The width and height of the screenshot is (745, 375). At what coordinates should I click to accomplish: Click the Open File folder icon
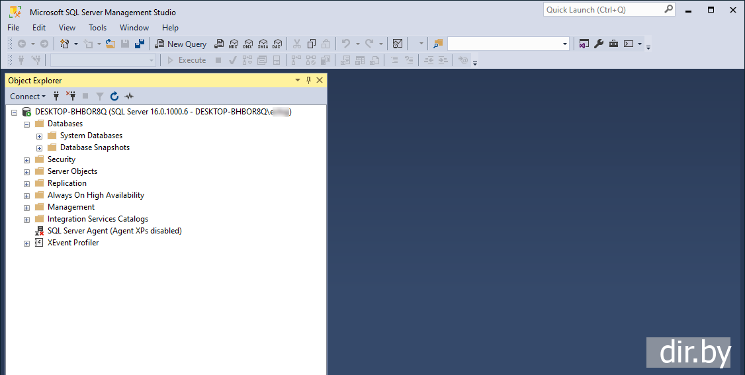pos(110,44)
